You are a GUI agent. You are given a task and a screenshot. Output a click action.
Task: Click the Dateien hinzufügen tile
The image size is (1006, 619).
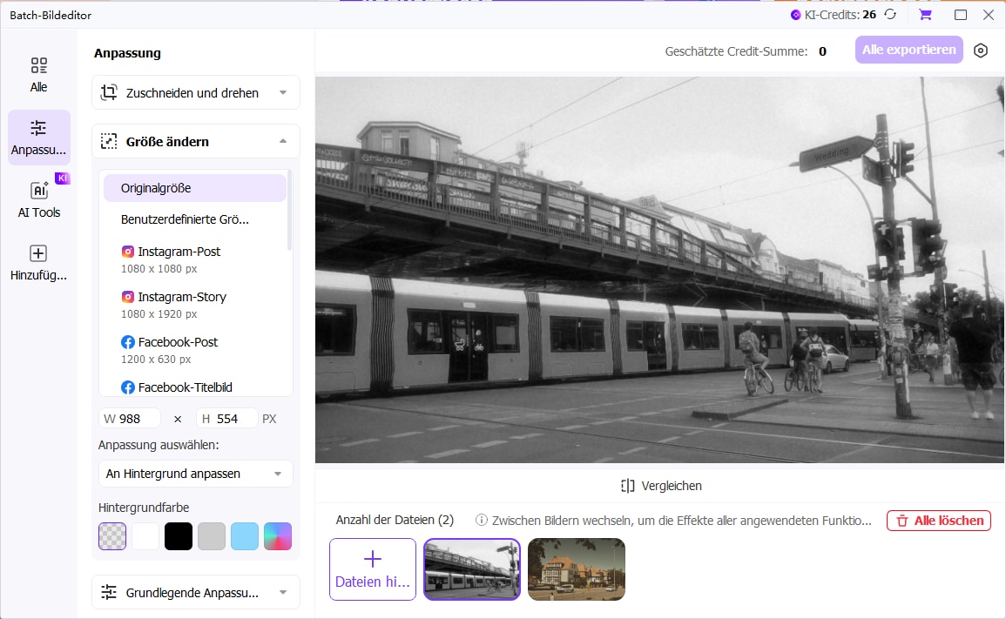point(373,569)
